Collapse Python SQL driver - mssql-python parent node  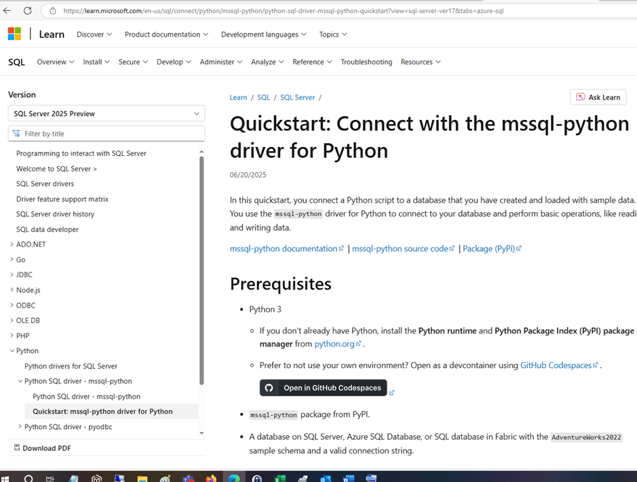[20, 381]
